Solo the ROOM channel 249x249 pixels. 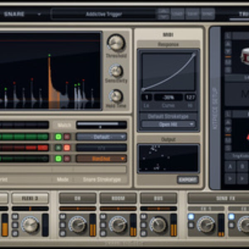[x=103, y=225]
